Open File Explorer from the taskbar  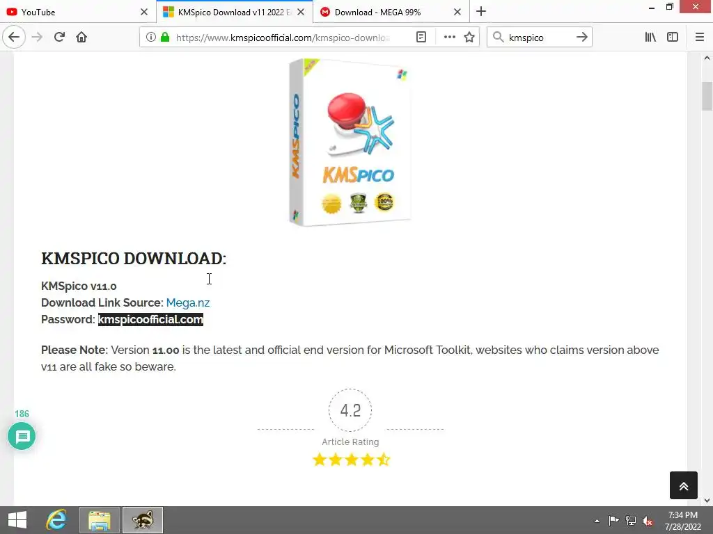100,520
